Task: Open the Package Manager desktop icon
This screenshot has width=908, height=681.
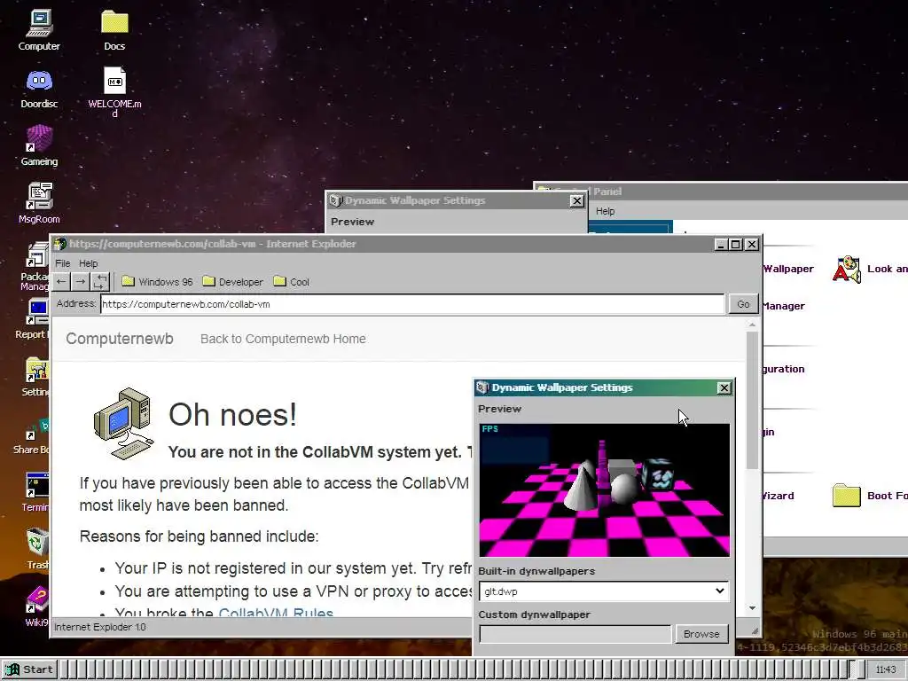Action: point(35,267)
